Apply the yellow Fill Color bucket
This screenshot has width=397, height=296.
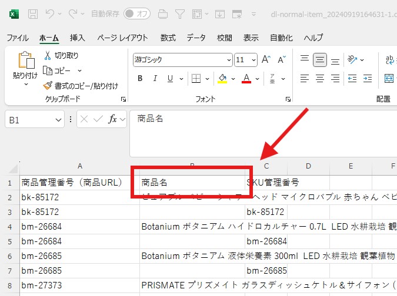[222, 79]
